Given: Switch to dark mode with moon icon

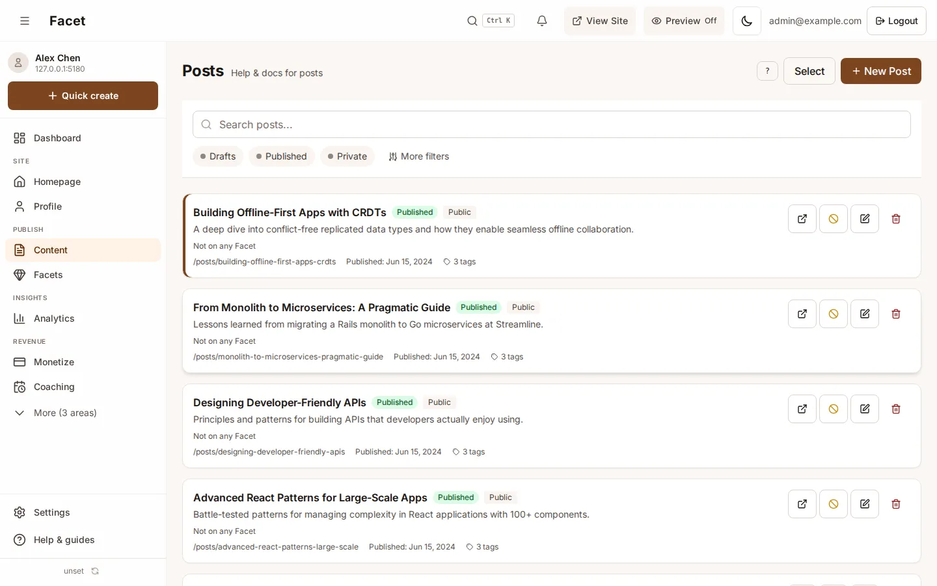Looking at the screenshot, I should (x=747, y=21).
